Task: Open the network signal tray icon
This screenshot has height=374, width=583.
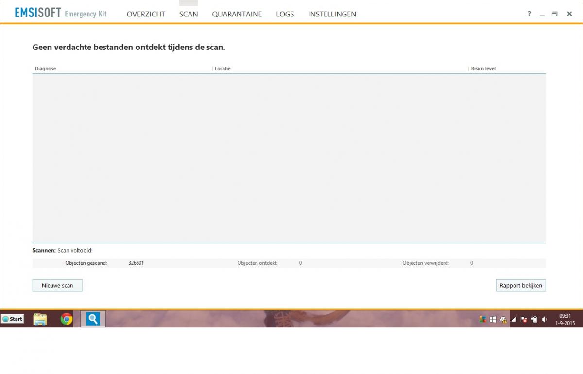Action: (514, 320)
